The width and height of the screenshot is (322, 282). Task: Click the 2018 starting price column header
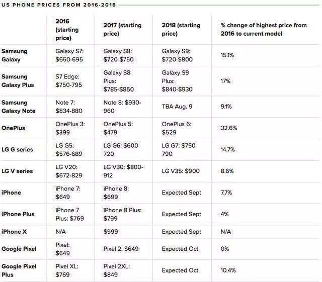click(180, 29)
